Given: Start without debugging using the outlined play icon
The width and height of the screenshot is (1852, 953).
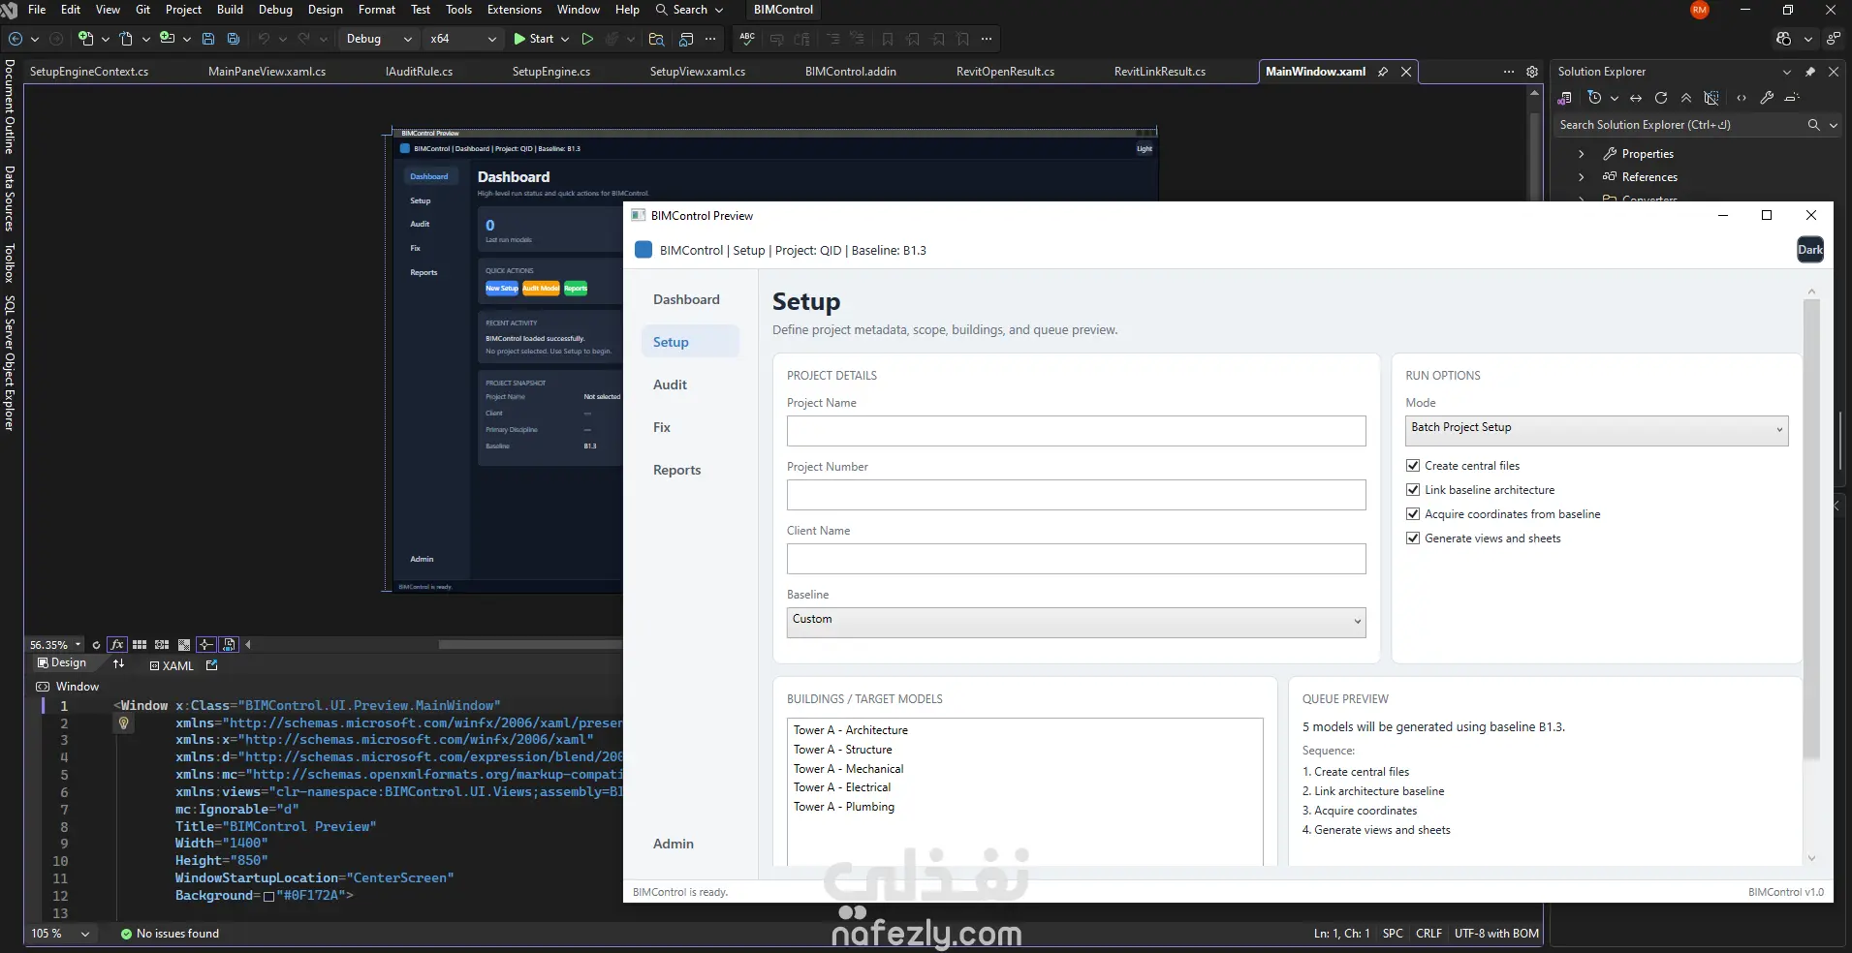Looking at the screenshot, I should coord(587,39).
